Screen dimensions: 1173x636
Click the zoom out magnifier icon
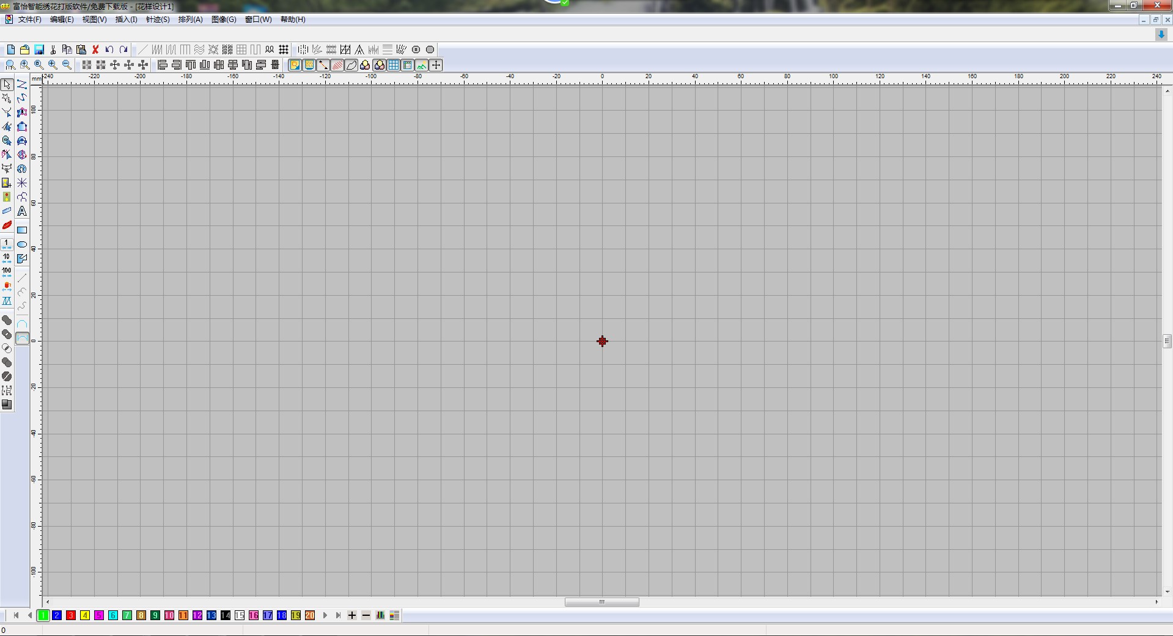coord(67,65)
